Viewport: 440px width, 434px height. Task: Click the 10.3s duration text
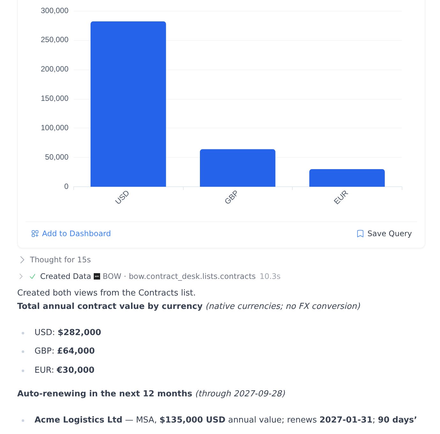click(270, 276)
